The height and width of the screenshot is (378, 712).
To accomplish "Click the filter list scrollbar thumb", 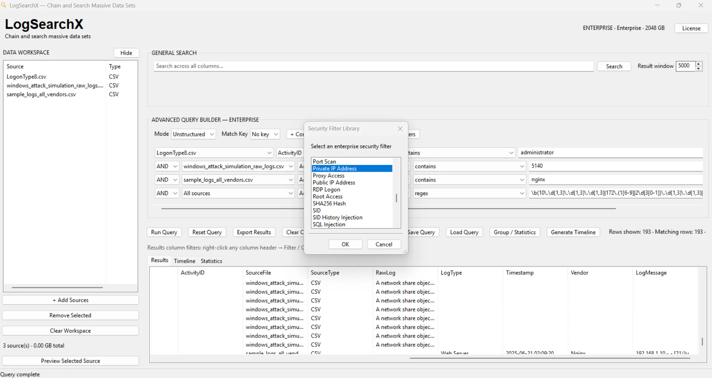I will tap(397, 198).
